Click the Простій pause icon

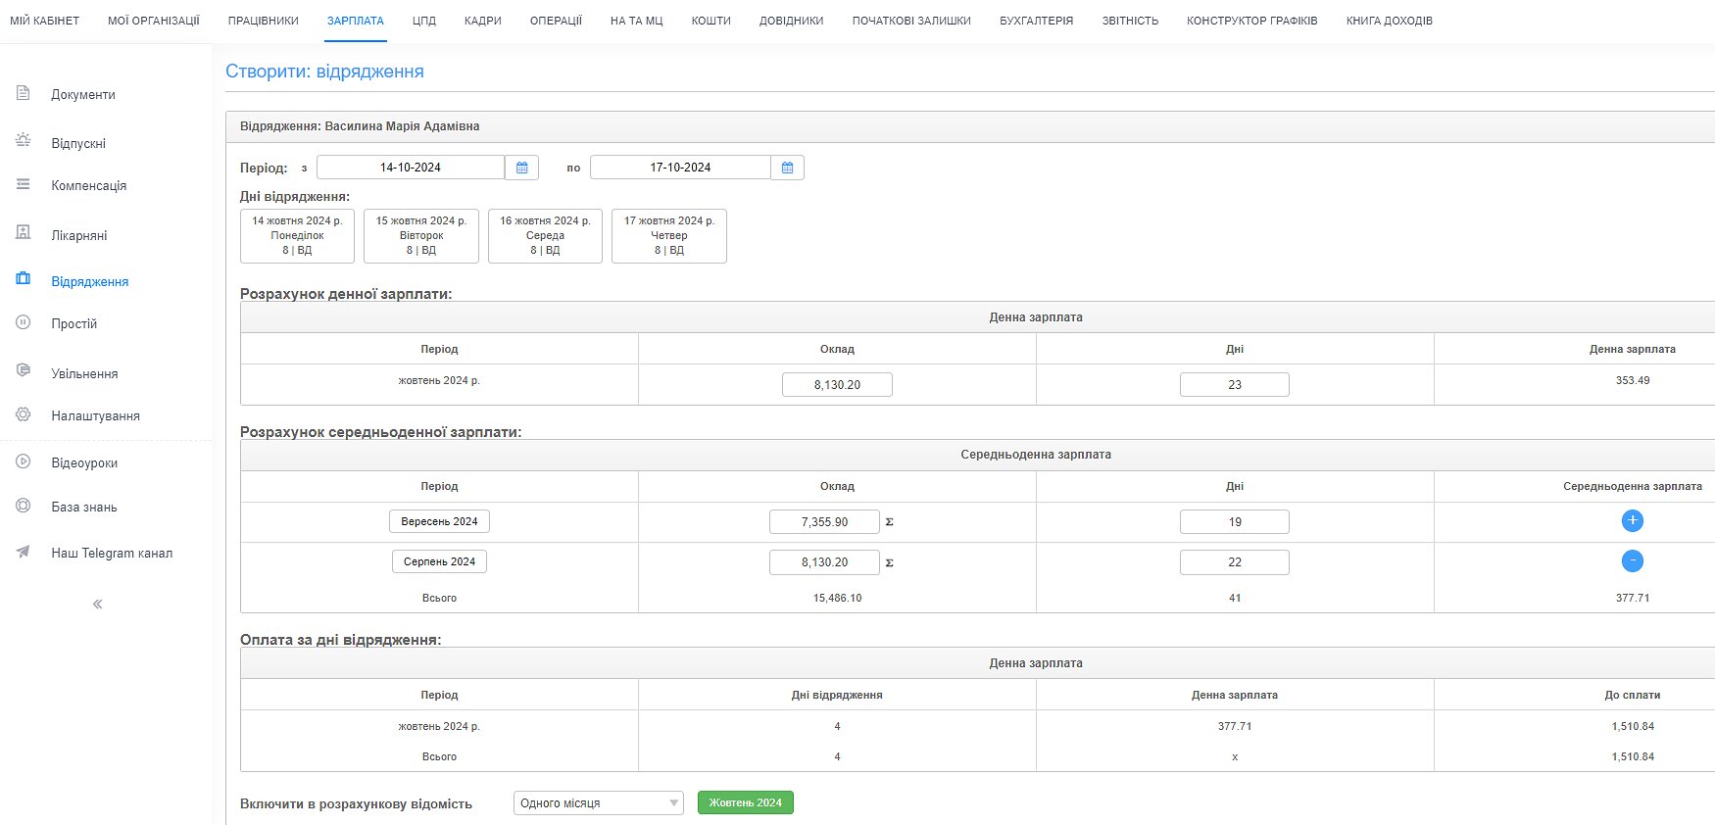(24, 322)
